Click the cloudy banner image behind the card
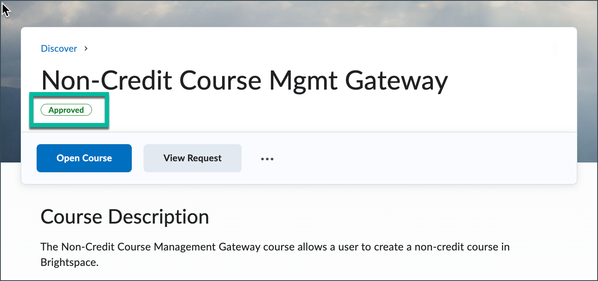Viewport: 598px width, 281px height. [x=299, y=13]
